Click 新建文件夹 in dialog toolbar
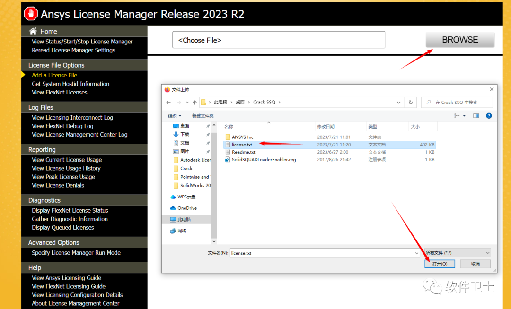This screenshot has width=511, height=309. coord(203,116)
